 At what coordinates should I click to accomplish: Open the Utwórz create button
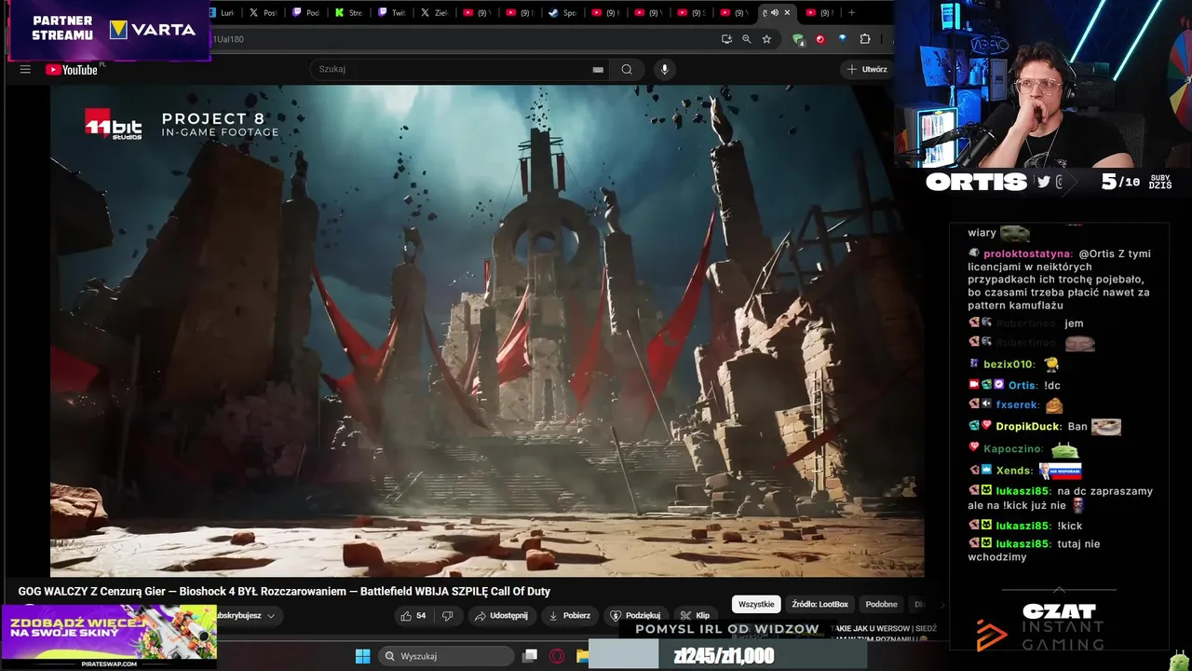tap(865, 69)
